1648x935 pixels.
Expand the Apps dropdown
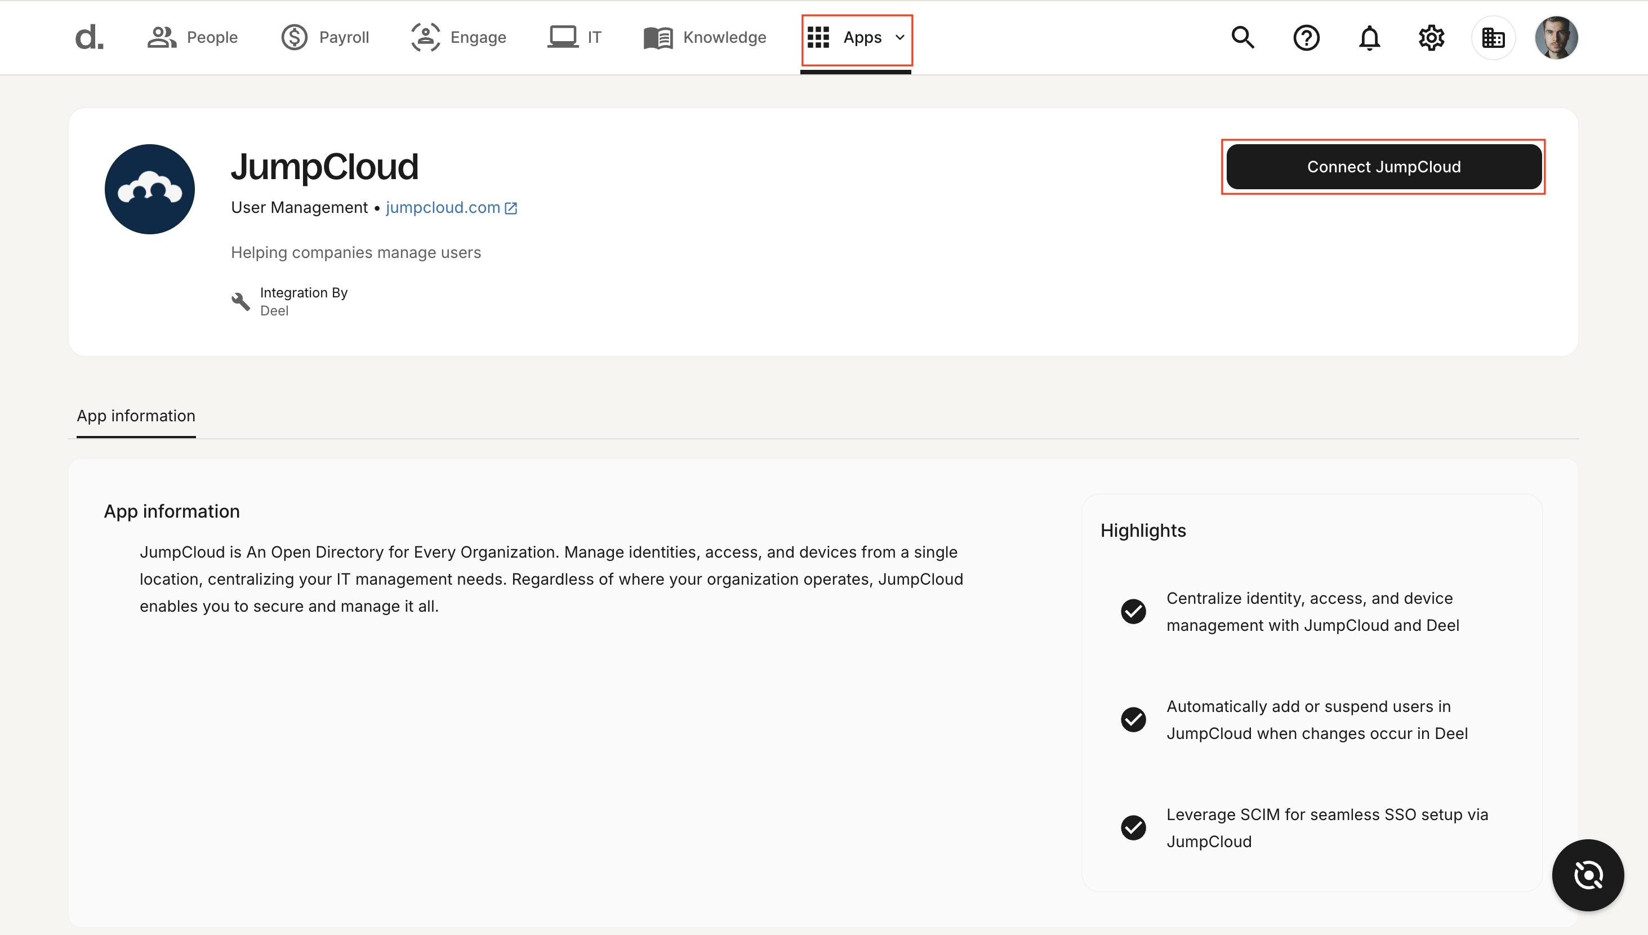[857, 38]
